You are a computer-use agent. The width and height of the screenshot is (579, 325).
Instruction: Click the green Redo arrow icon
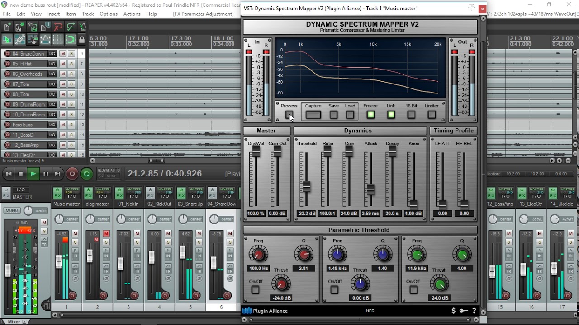point(71,27)
